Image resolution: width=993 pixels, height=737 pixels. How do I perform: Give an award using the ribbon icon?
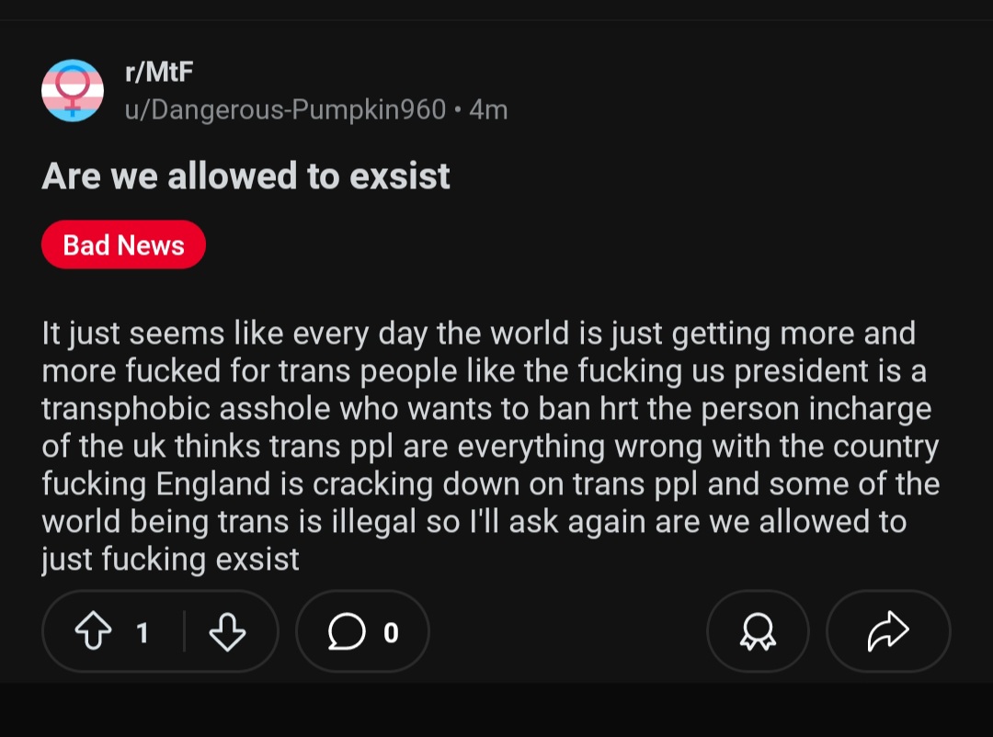click(x=758, y=631)
